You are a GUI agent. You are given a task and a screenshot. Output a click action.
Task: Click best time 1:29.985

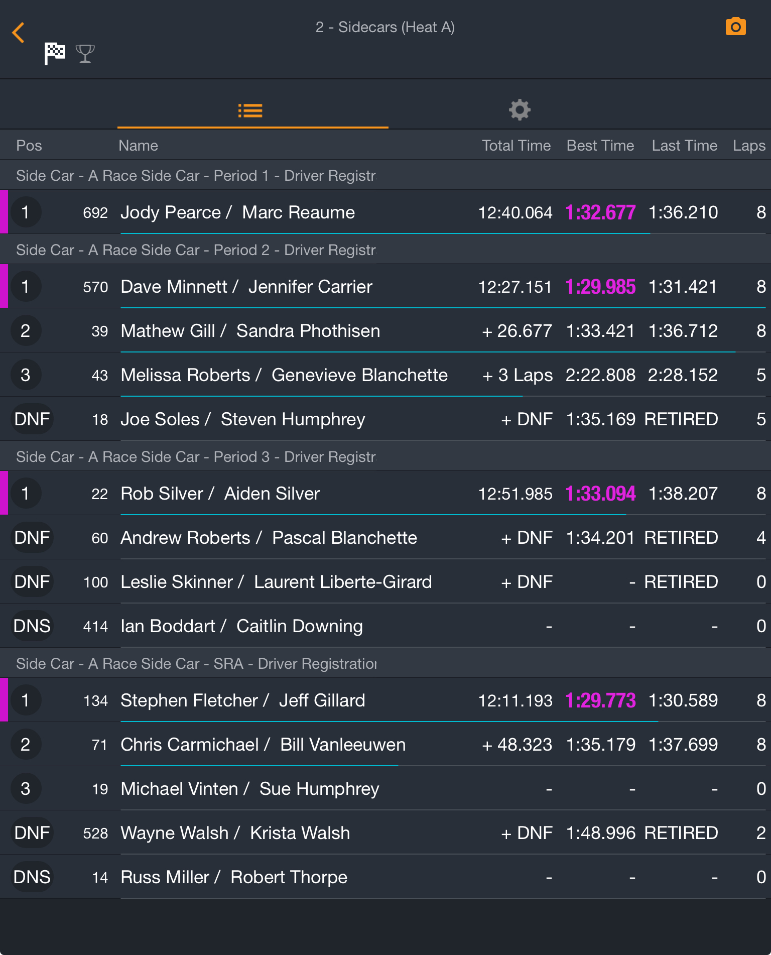pos(600,287)
